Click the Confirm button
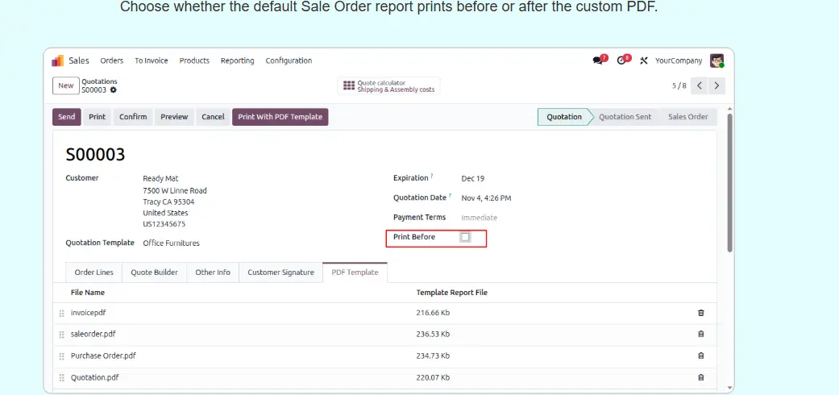 pyautogui.click(x=133, y=117)
